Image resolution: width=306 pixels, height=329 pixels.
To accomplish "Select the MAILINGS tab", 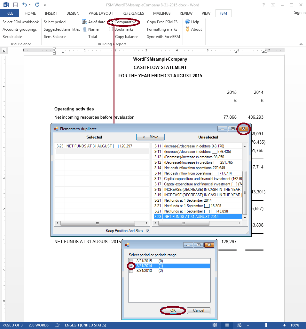I will click(x=162, y=13).
